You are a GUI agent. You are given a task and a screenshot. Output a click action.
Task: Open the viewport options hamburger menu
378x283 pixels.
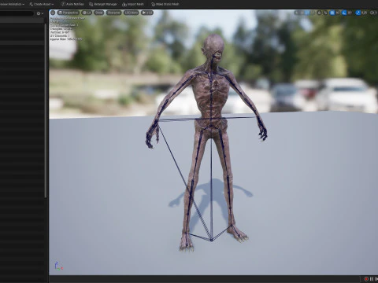click(53, 13)
